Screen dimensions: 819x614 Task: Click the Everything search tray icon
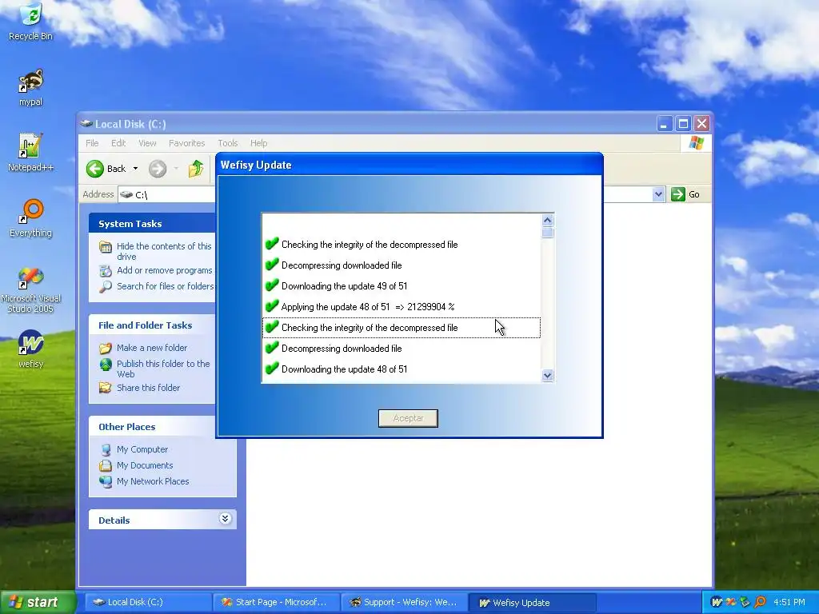coord(761,602)
